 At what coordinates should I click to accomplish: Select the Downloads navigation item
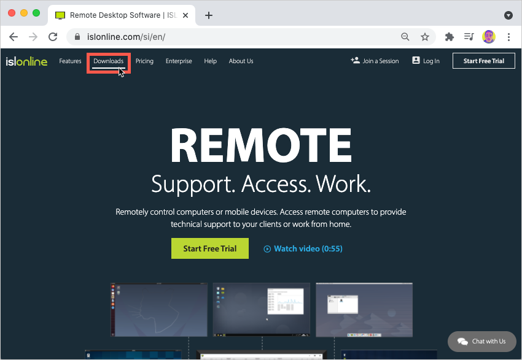(x=108, y=61)
